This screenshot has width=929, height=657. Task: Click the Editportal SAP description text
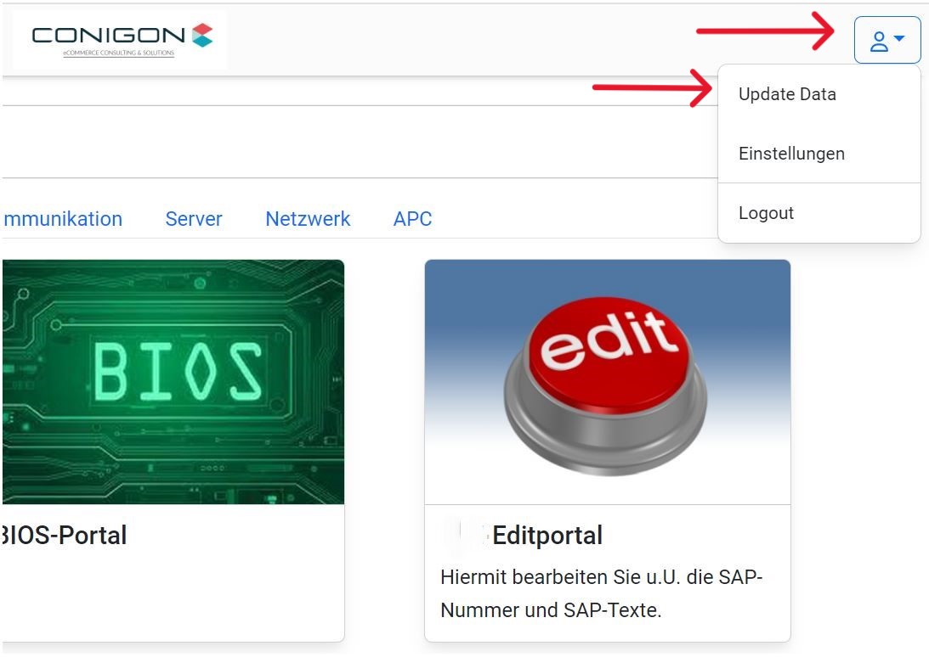601,593
